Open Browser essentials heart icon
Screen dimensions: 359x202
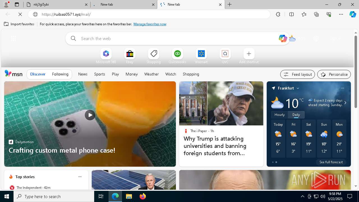pos(329,14)
